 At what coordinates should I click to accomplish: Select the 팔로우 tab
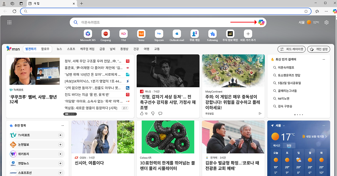coord(45,49)
